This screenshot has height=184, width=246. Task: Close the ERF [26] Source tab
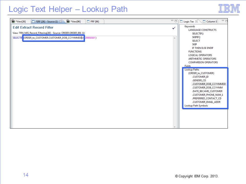[x=60, y=21]
